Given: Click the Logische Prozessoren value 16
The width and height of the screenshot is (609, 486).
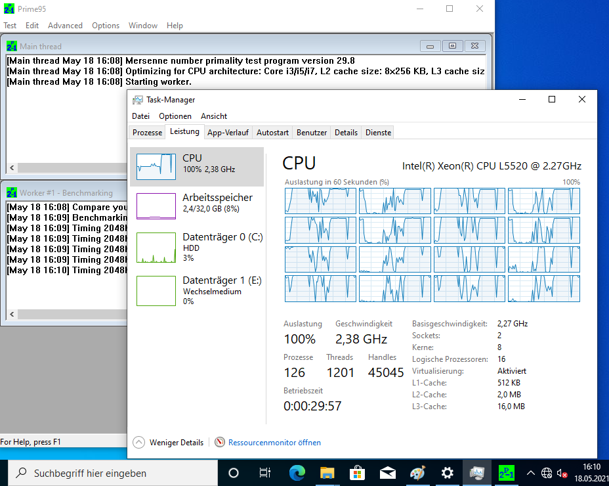Looking at the screenshot, I should (501, 359).
